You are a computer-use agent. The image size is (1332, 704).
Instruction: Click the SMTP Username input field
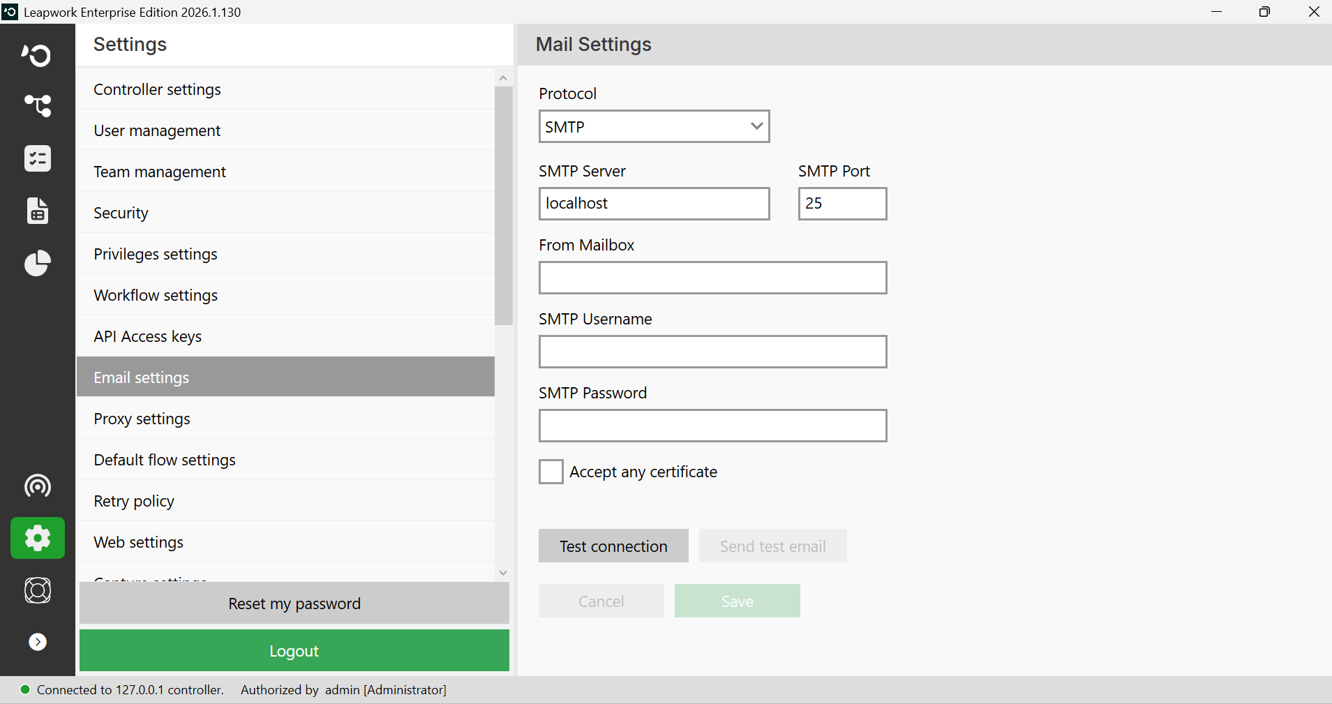pyautogui.click(x=712, y=352)
